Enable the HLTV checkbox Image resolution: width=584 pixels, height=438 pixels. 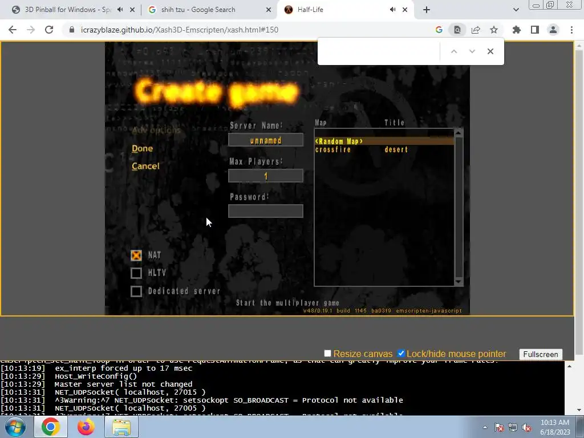point(136,273)
